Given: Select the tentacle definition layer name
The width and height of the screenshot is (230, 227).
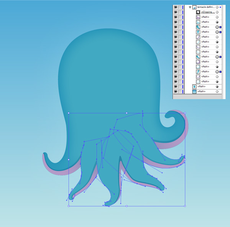Looking at the screenshot, I should point(206,7).
